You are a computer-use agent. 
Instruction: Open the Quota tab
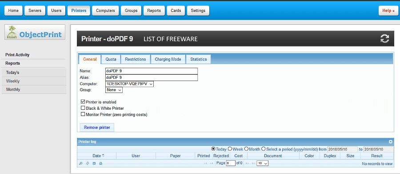(x=111, y=59)
